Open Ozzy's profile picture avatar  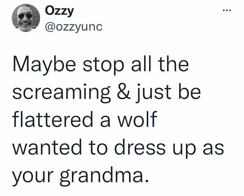[x=26, y=18]
